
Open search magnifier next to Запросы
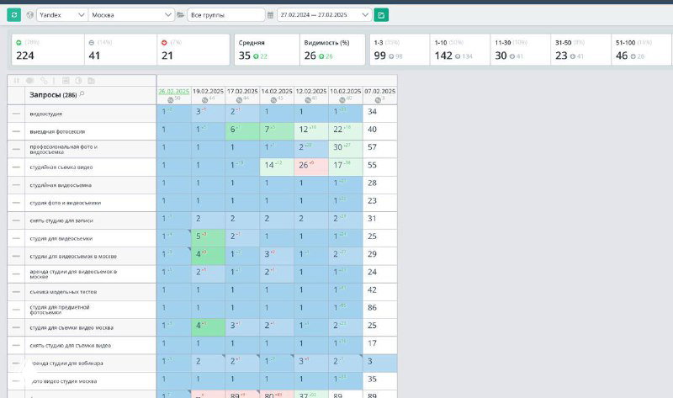click(82, 94)
